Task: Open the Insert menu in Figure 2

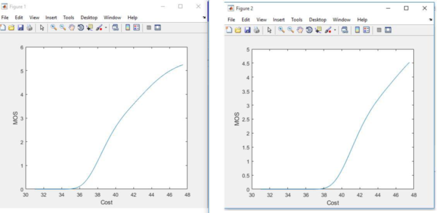Action: [x=279, y=20]
